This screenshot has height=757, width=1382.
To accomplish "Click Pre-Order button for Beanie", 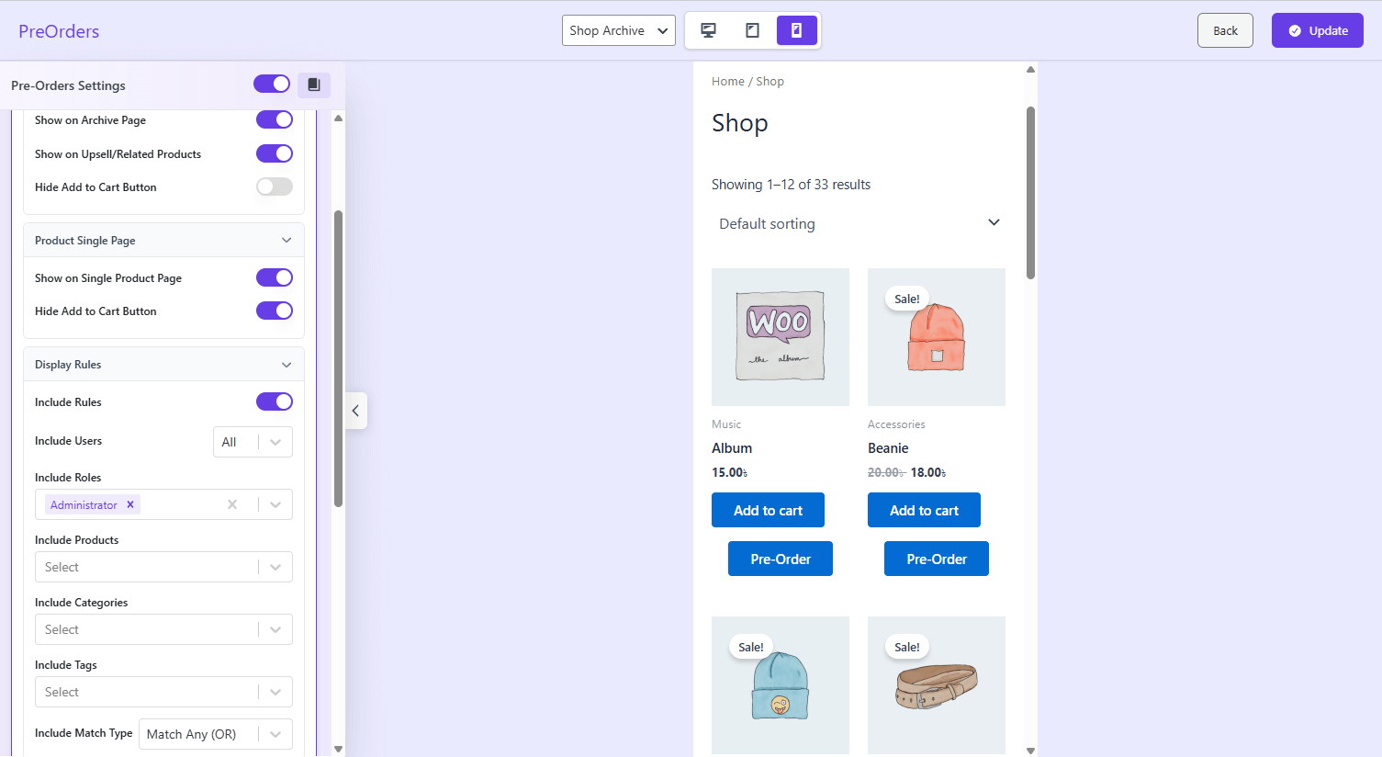I will click(x=936, y=559).
